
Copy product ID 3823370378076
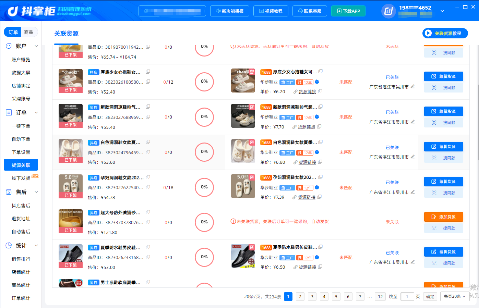tap(148, 222)
